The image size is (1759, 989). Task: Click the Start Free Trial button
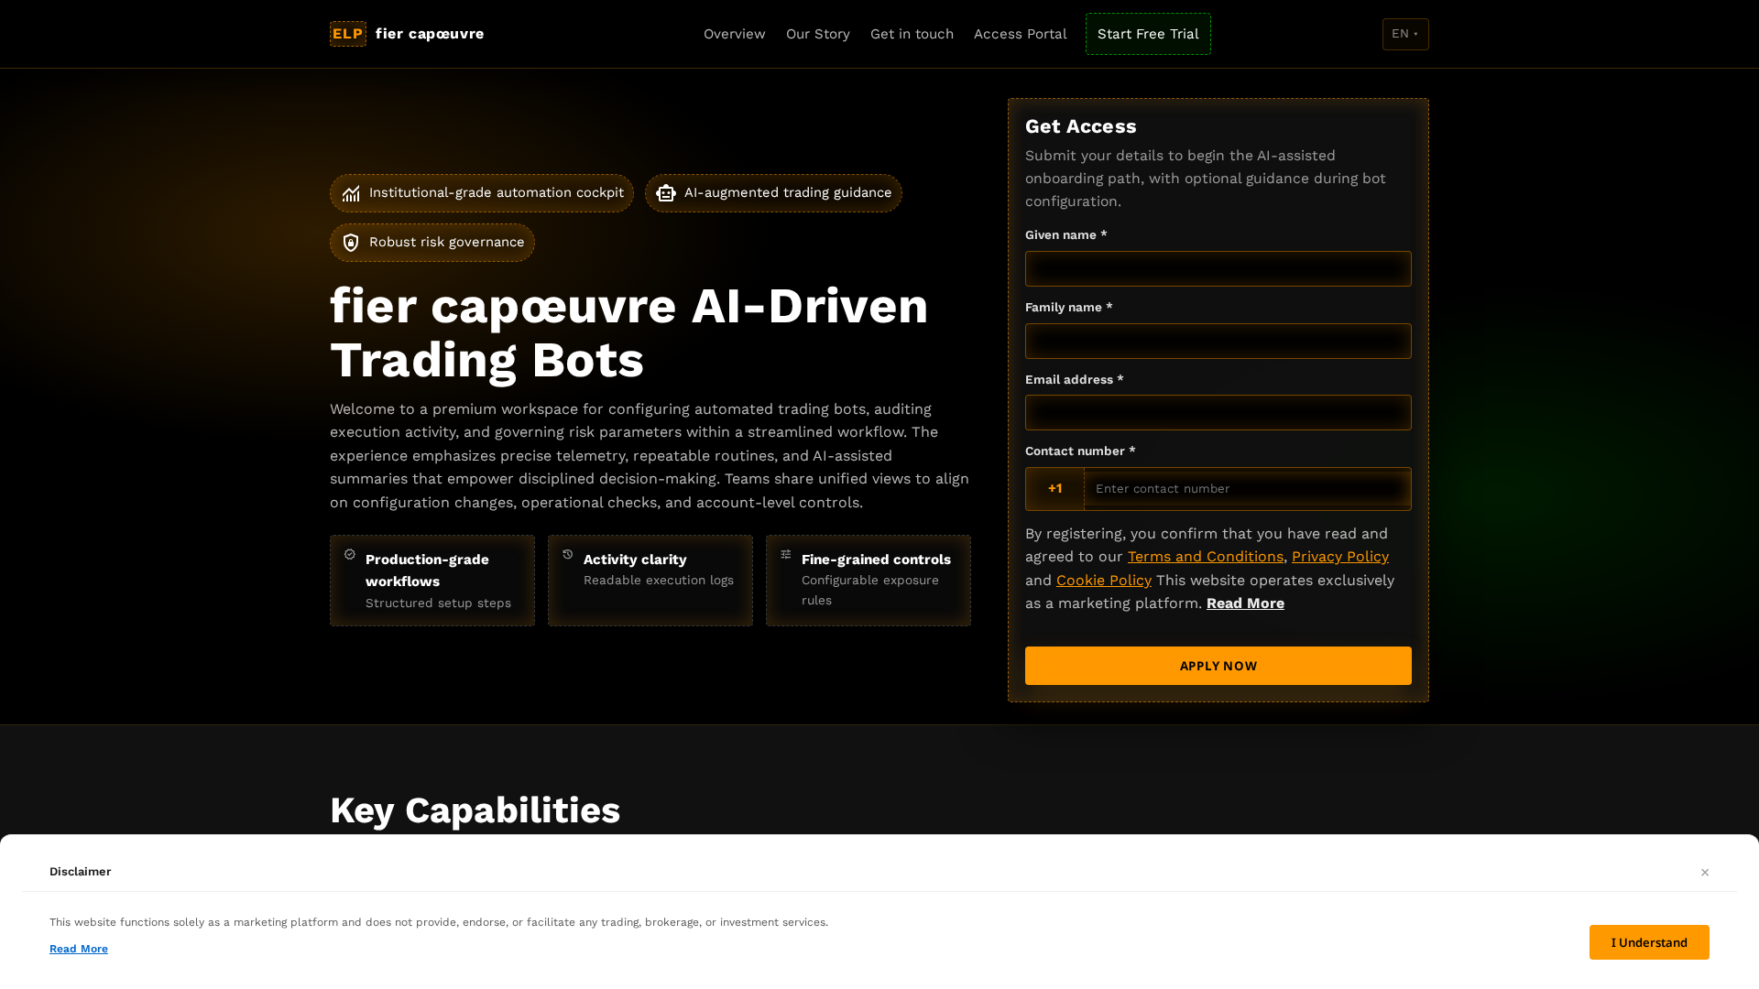pyautogui.click(x=1148, y=34)
